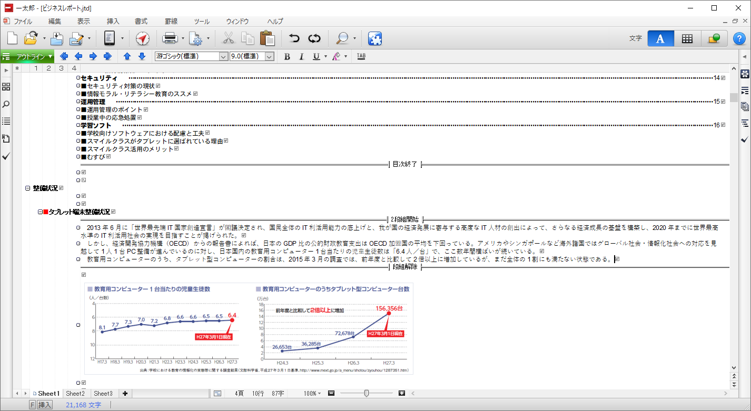Collapse the 整備状況 outline heading
The width and height of the screenshot is (751, 411).
pos(28,188)
